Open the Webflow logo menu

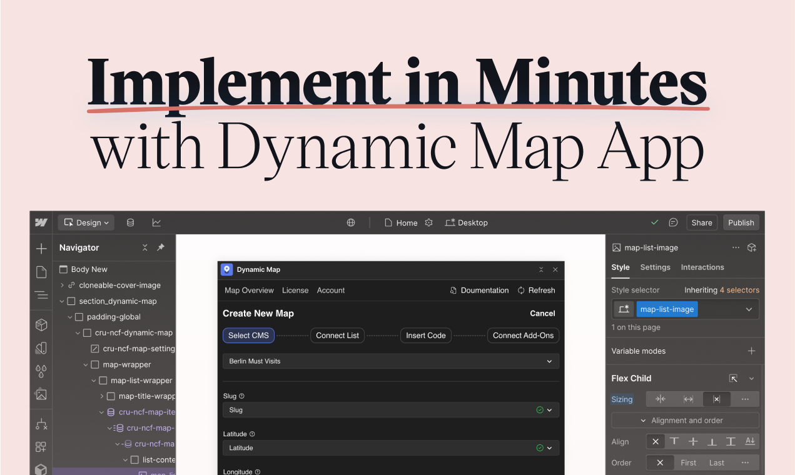click(x=41, y=222)
